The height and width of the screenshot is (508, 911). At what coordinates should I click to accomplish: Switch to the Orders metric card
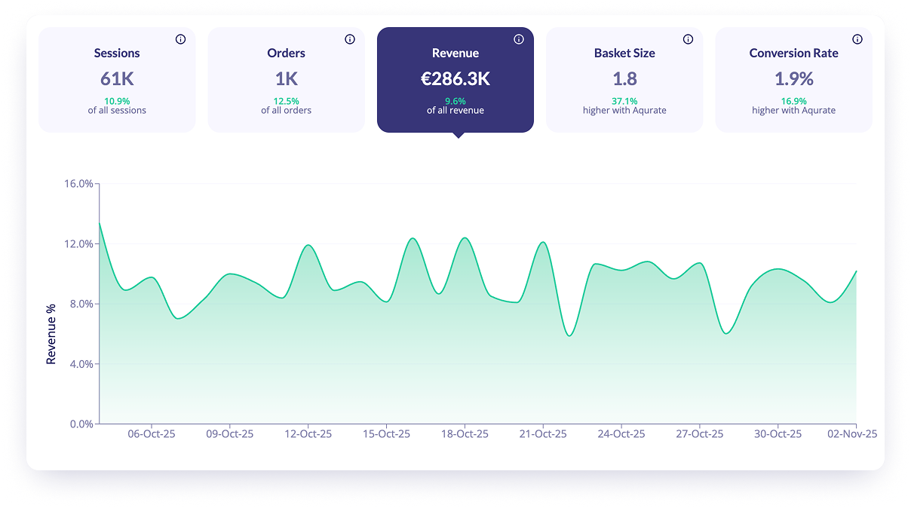point(286,80)
